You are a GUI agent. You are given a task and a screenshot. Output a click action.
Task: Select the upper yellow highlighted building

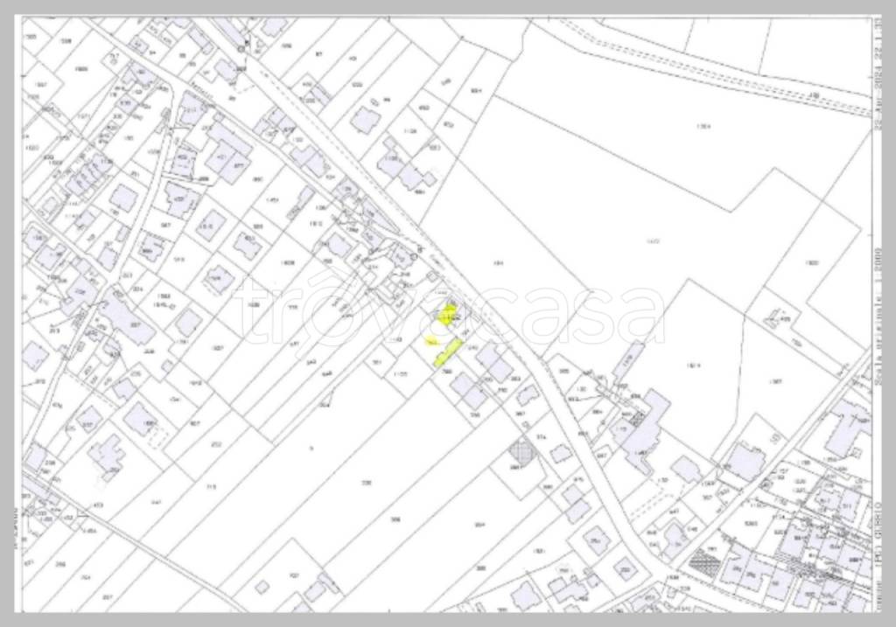tap(448, 315)
